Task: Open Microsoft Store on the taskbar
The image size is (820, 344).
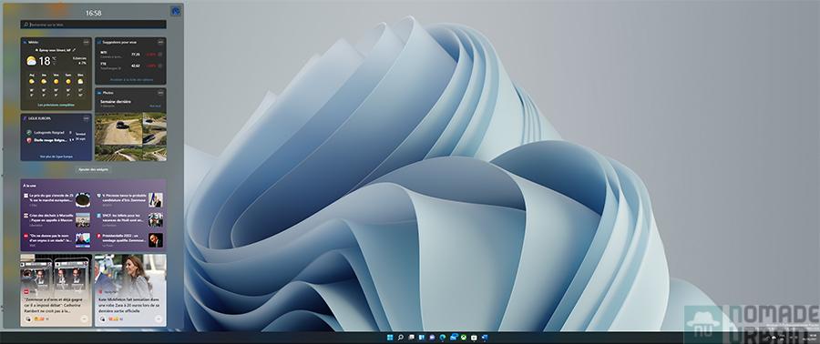Action: [x=474, y=338]
